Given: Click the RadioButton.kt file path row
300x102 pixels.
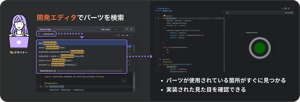Looking at the screenshot, I should click(x=82, y=71).
